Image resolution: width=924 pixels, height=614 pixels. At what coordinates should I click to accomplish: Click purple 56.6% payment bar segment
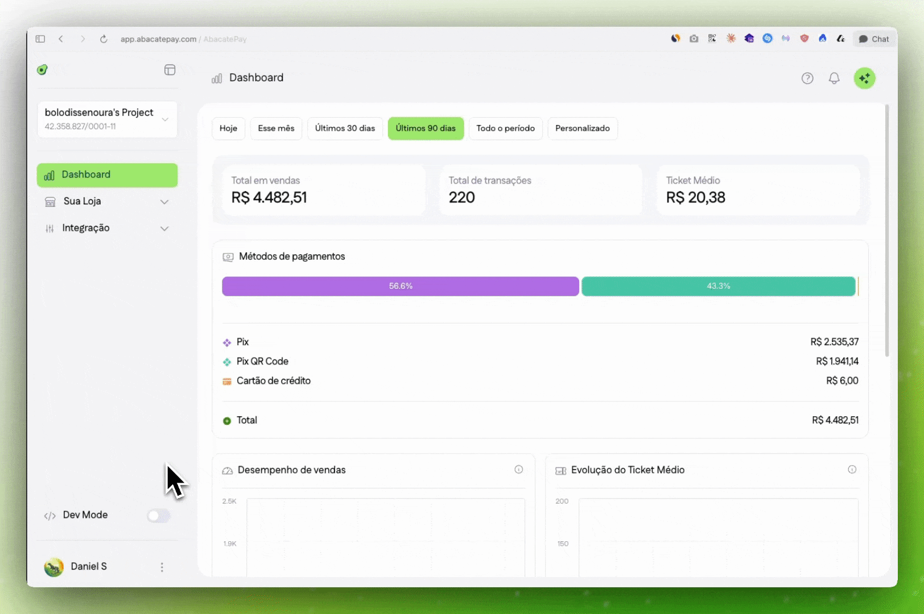tap(400, 287)
